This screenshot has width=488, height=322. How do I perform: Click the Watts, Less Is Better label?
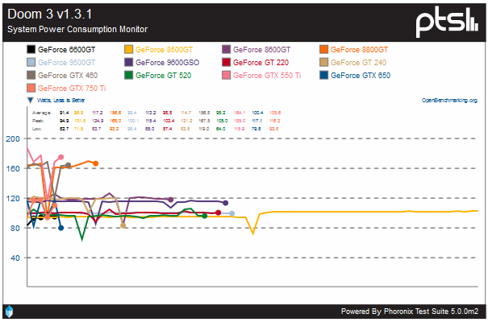click(x=60, y=101)
